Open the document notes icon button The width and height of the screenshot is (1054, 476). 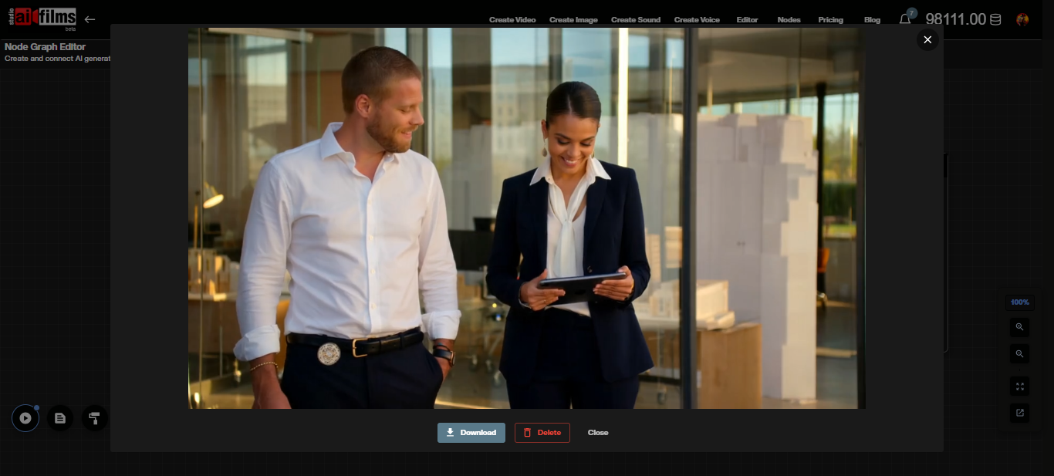(x=60, y=418)
